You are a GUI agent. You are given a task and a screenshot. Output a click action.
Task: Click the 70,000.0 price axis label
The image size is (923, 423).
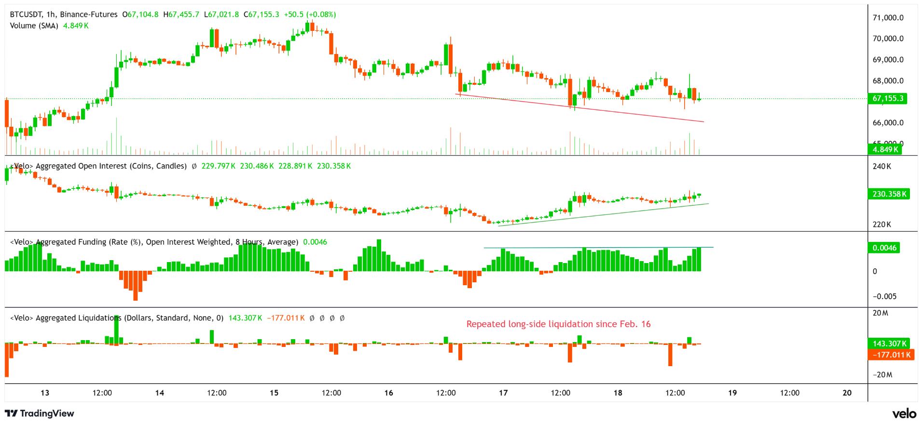coord(888,39)
